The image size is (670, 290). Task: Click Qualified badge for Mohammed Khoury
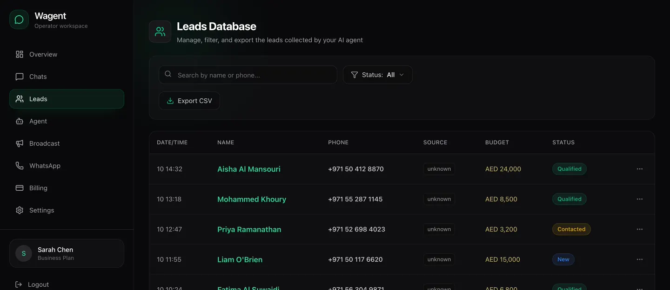[569, 199]
